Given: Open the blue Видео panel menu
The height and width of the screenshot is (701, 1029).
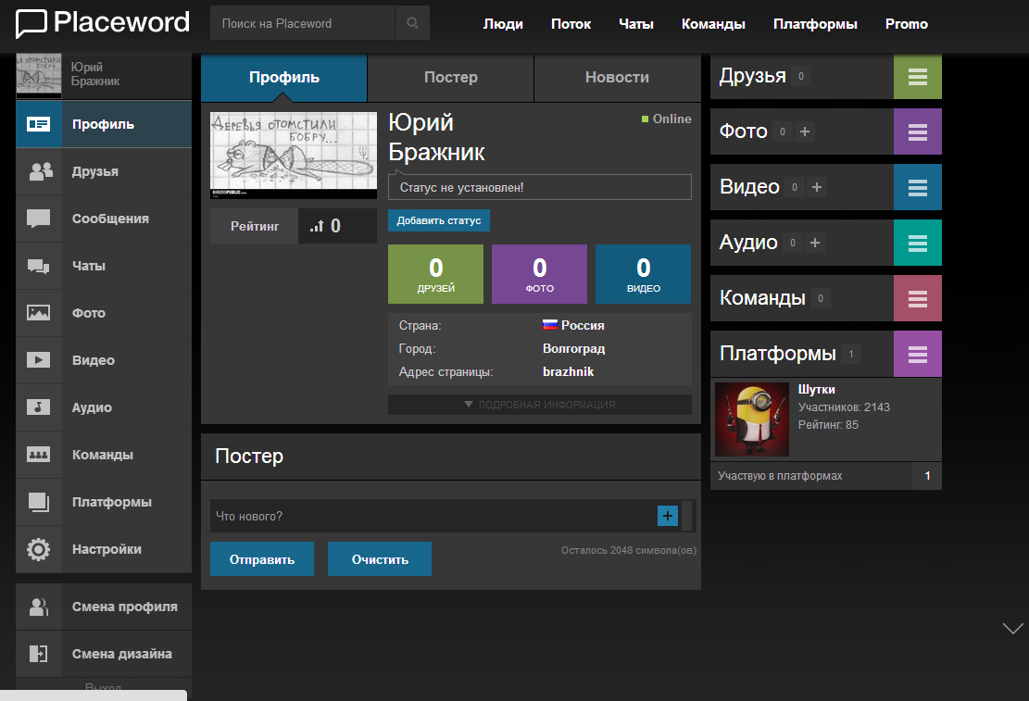Looking at the screenshot, I should [918, 187].
